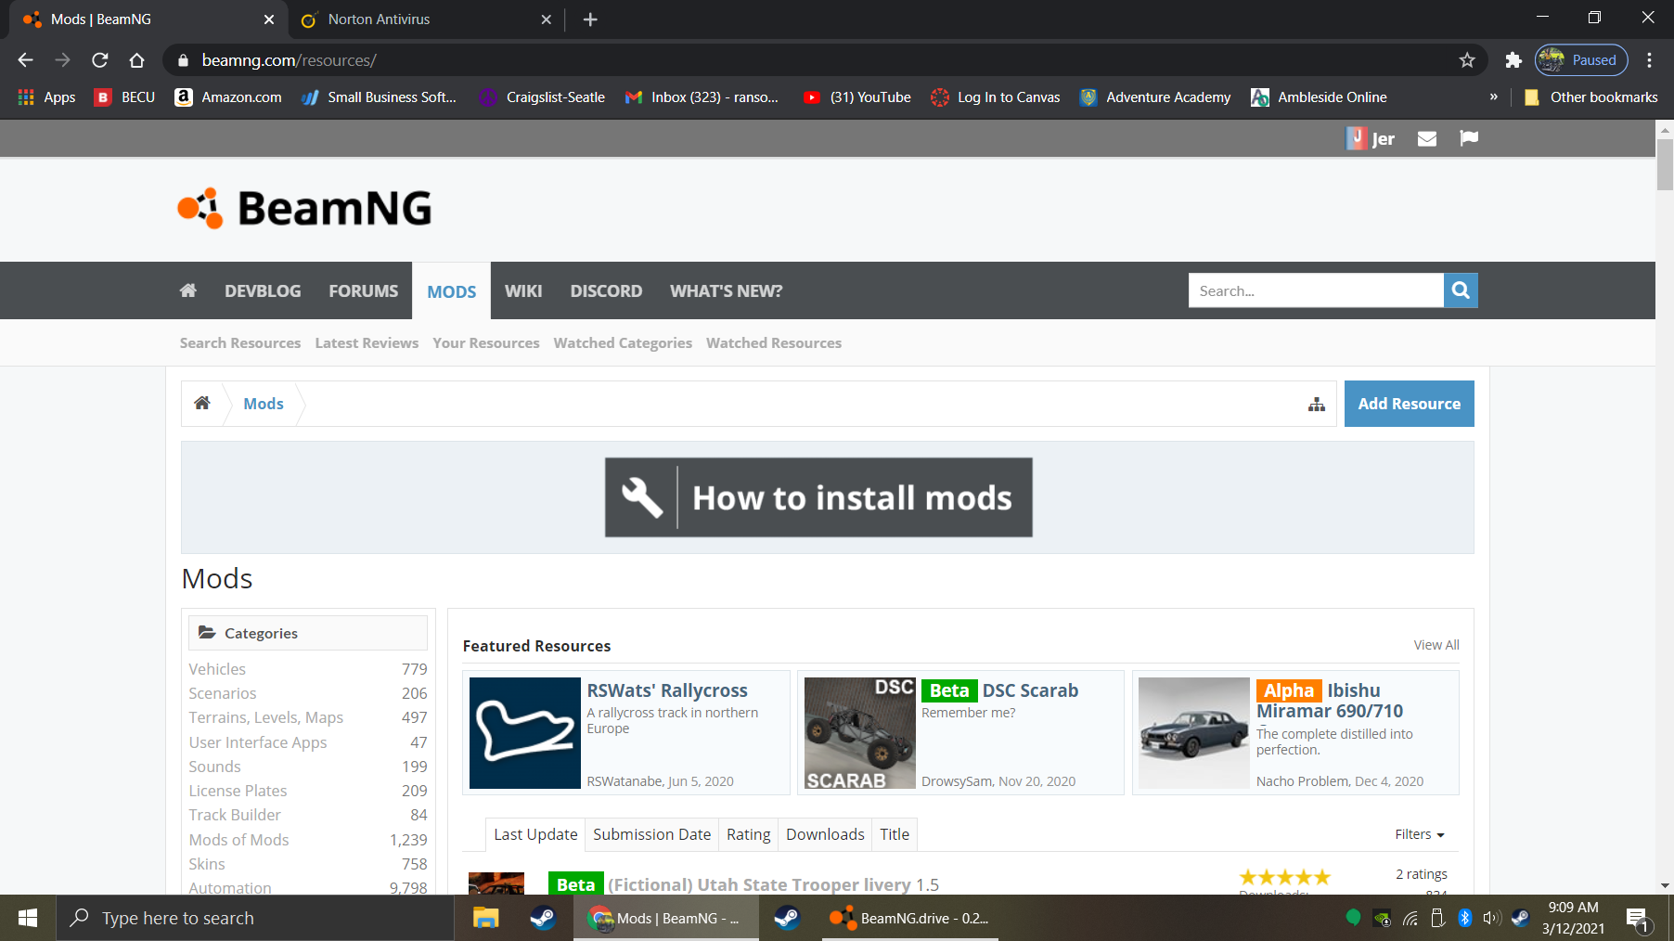Open the WIKI menu item
Screen dimensions: 1674x941
(x=523, y=290)
